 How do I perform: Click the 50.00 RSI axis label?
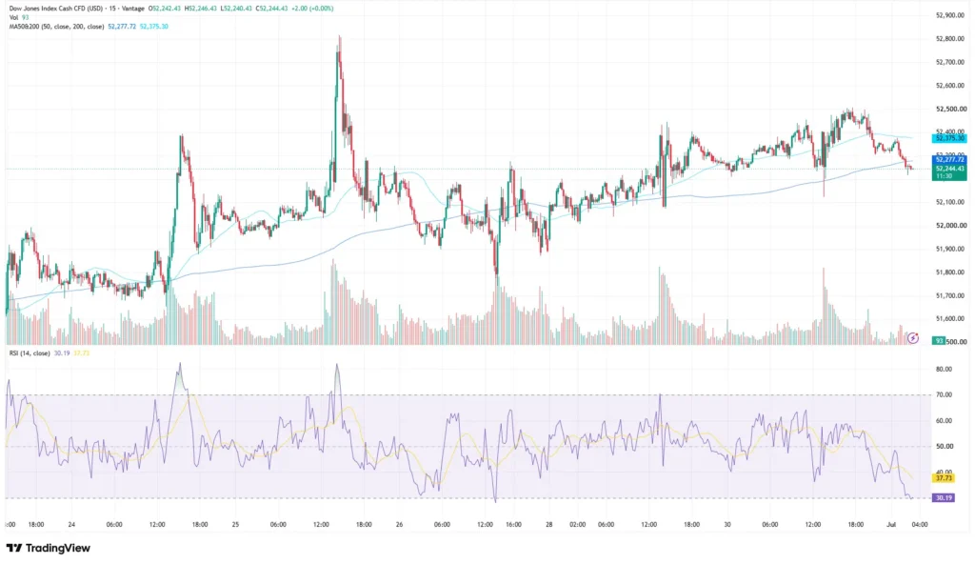944,447
